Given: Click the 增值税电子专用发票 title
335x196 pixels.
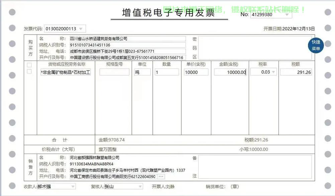Looking at the screenshot, I should pos(169,13).
